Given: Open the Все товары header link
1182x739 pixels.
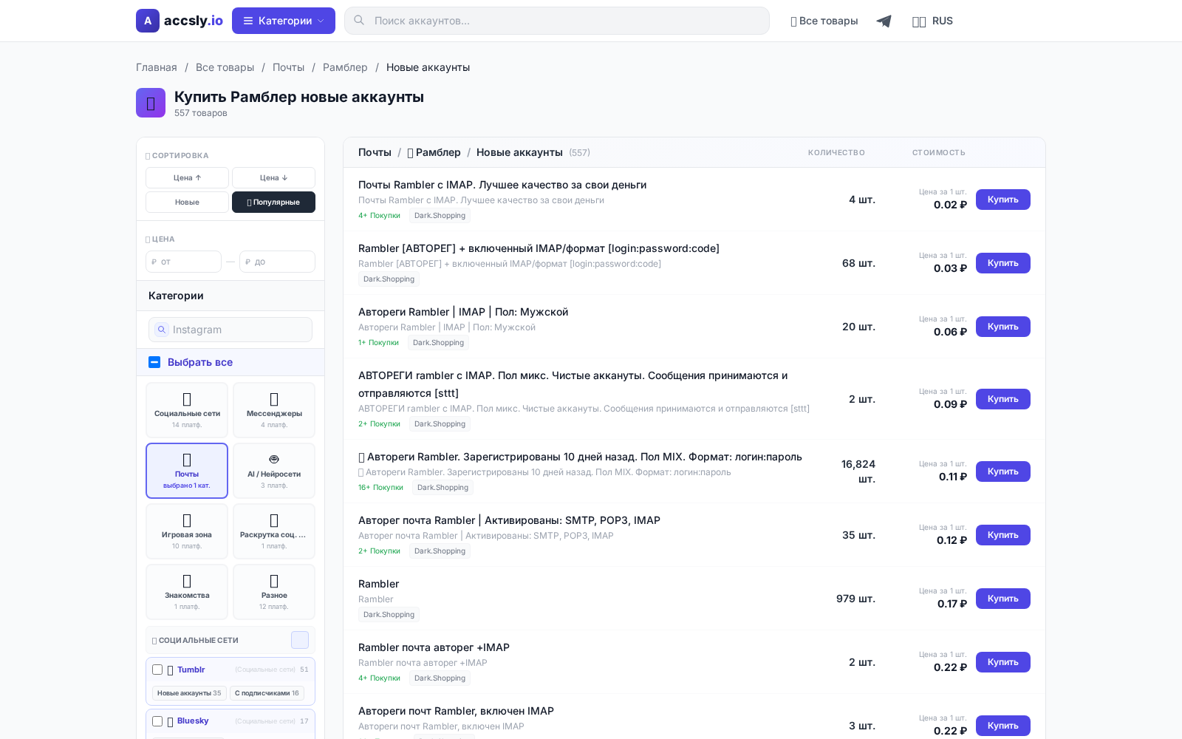Looking at the screenshot, I should tap(824, 21).
